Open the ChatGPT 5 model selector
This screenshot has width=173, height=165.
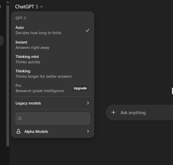point(29,7)
